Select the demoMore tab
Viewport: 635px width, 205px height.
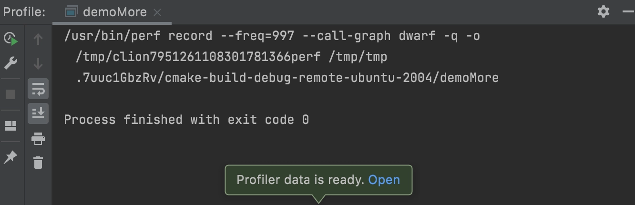point(114,12)
